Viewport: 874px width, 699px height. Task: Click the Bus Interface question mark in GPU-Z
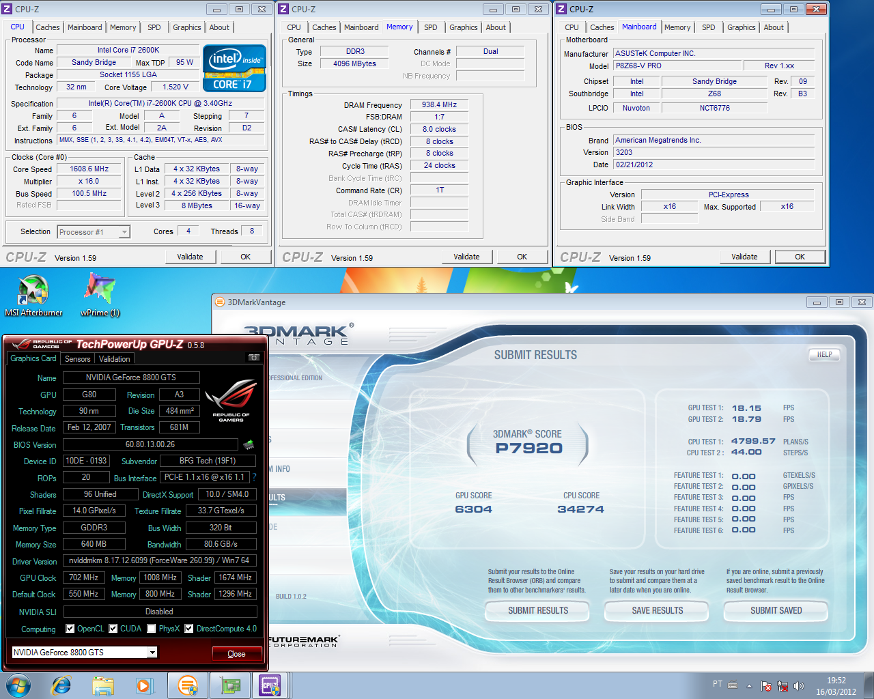point(255,477)
